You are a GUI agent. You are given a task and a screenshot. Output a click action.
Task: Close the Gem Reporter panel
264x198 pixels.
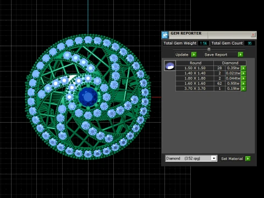click(x=253, y=35)
